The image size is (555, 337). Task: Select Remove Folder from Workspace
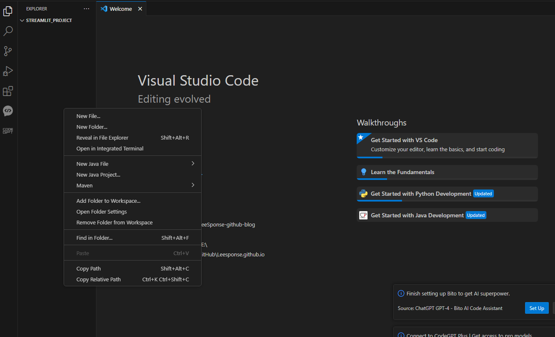[x=133, y=223]
